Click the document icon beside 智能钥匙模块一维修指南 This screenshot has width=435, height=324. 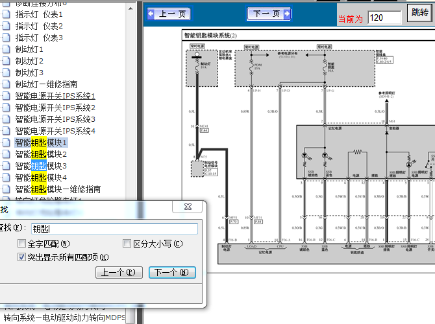[6, 189]
